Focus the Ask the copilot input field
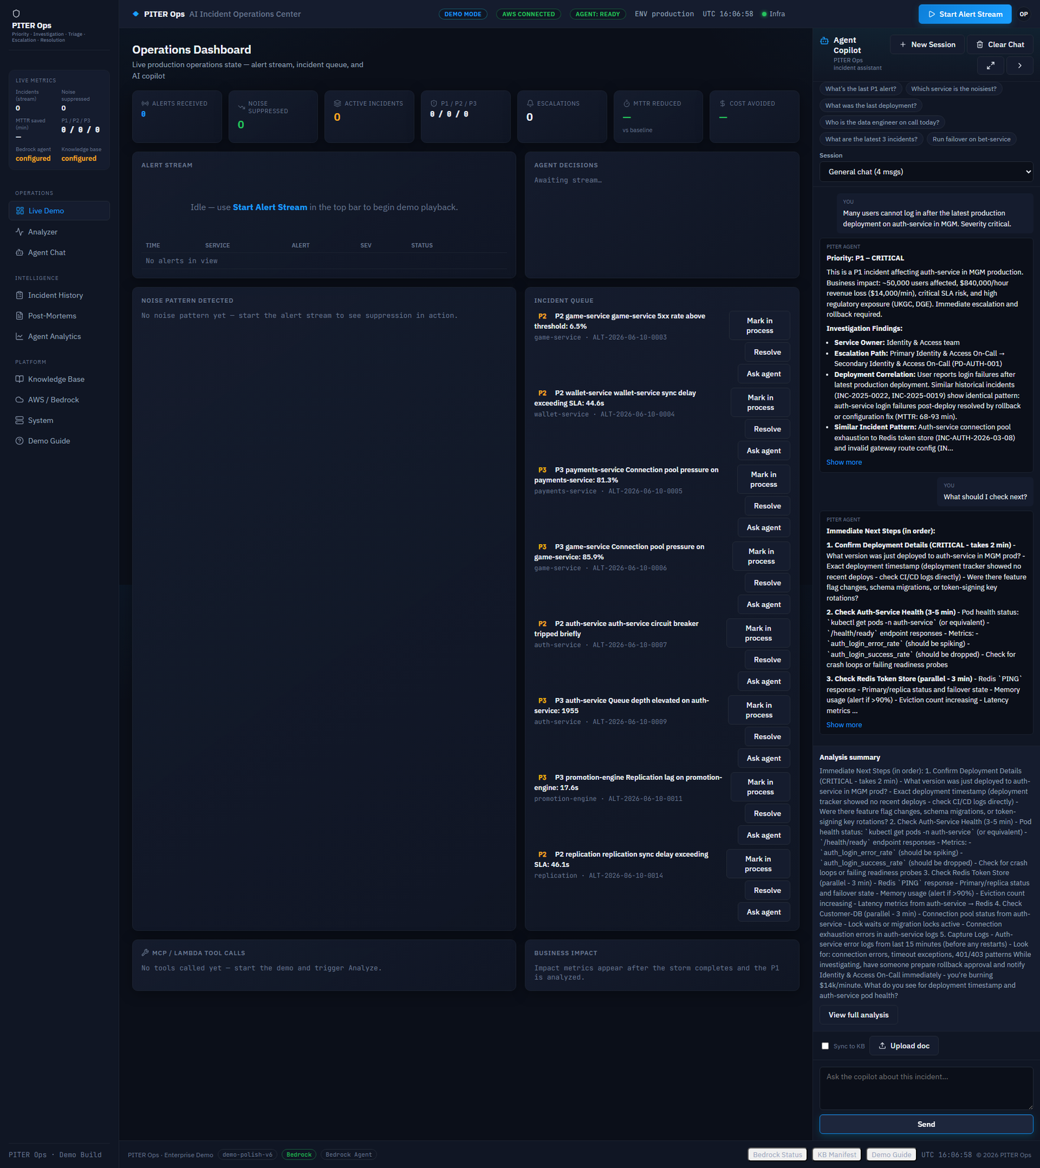Screen dimensions: 1040x1168 (x=926, y=1088)
